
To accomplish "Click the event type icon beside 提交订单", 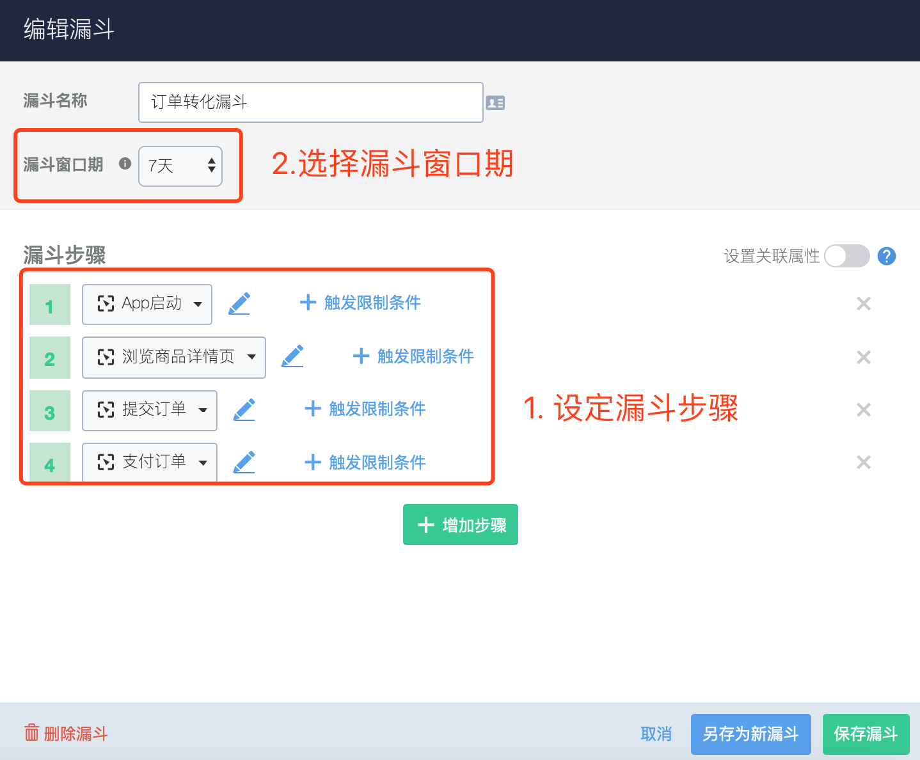I will click(106, 410).
